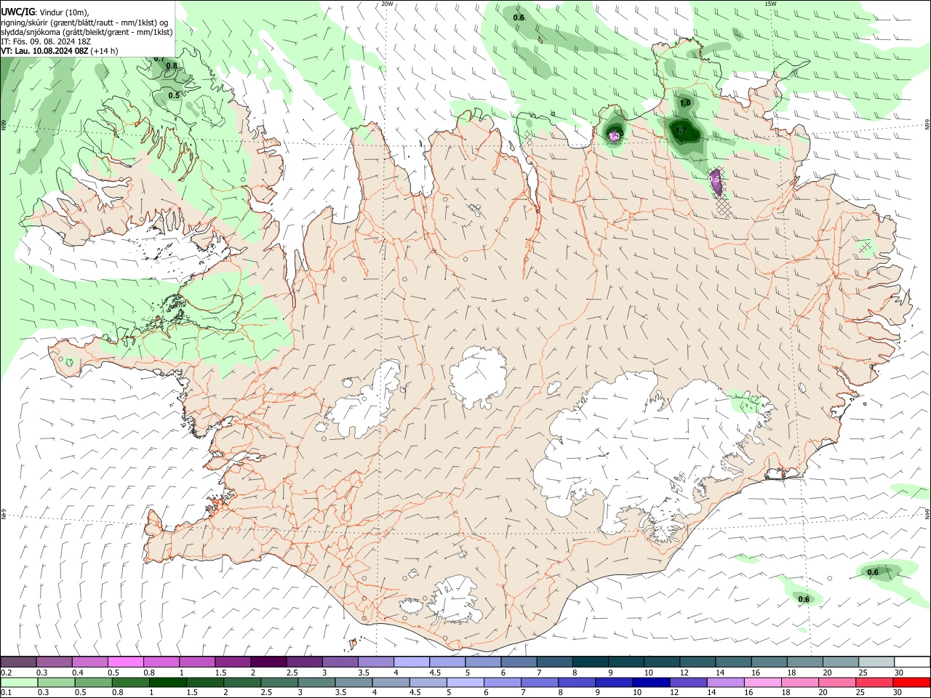Screen dimensions: 931x698
Task: Click the UWC/IG title text
Action: click(18, 12)
